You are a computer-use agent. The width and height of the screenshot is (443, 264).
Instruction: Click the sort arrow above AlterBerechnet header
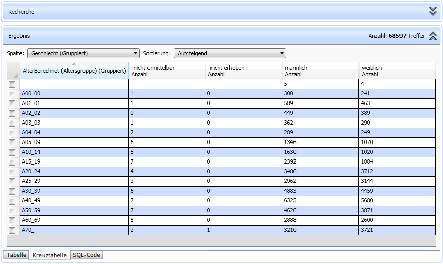click(x=74, y=64)
